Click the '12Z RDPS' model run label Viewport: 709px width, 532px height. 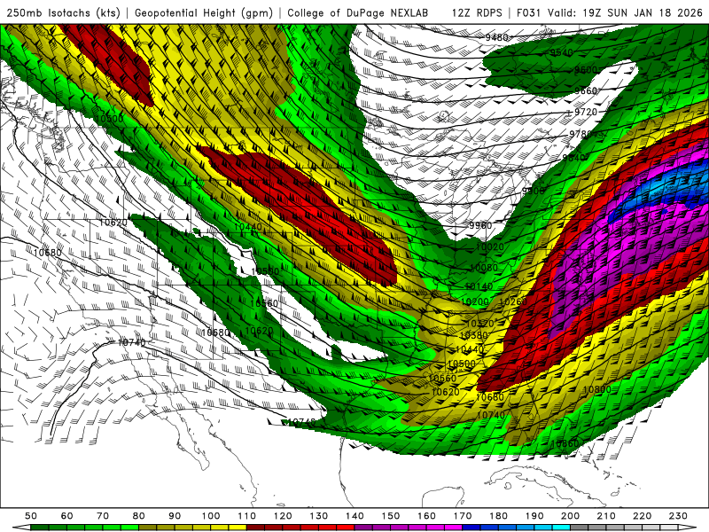coord(477,13)
